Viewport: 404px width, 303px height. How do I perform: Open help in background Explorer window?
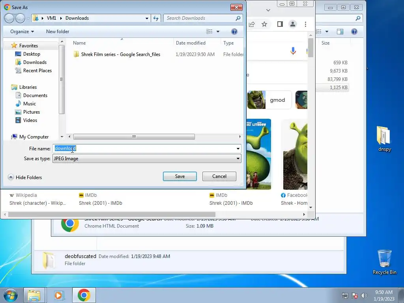[x=354, y=32]
